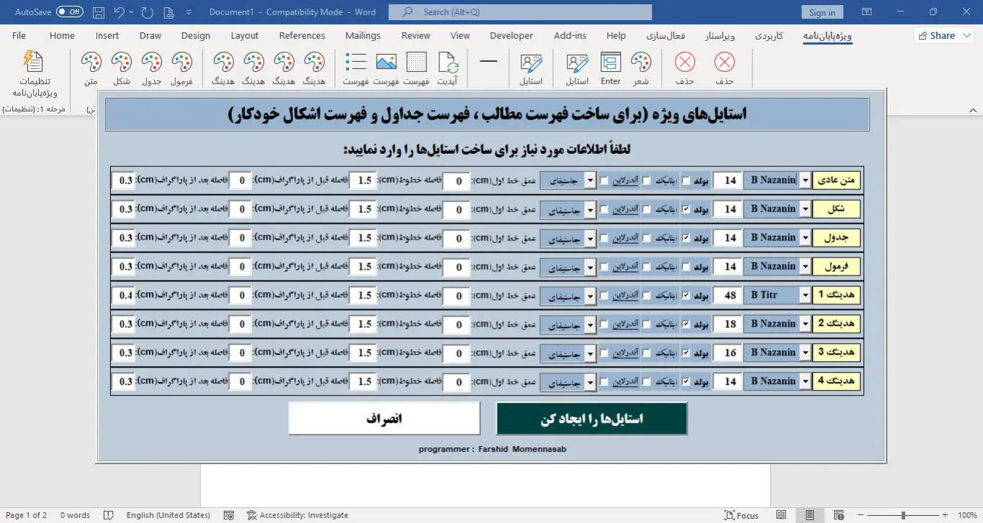Click the استایل‌ها را ایجاد کن button
Viewport: 983px width, 523px height.
click(x=591, y=418)
